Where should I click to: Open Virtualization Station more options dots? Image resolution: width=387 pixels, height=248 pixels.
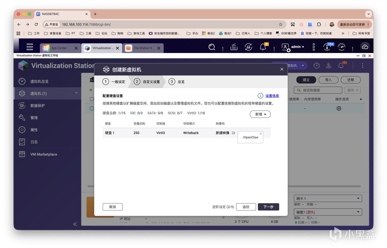363,66
